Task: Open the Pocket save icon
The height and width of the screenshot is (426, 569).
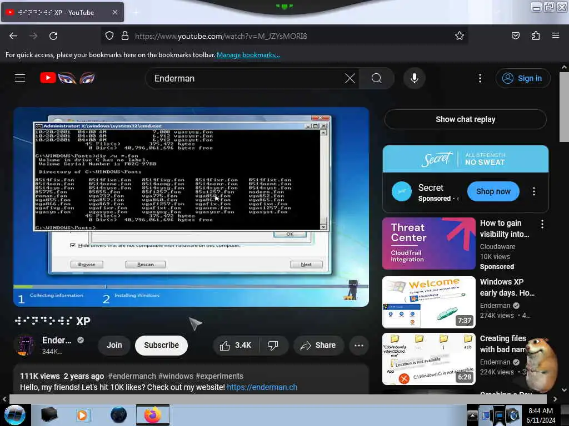Action: [x=515, y=35]
